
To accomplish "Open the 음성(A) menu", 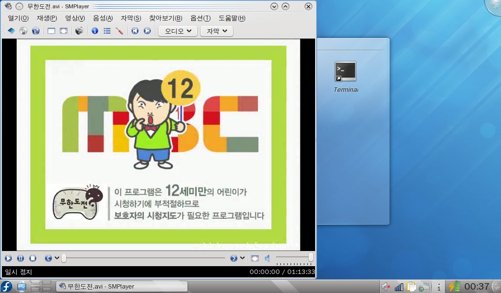I will click(x=103, y=18).
